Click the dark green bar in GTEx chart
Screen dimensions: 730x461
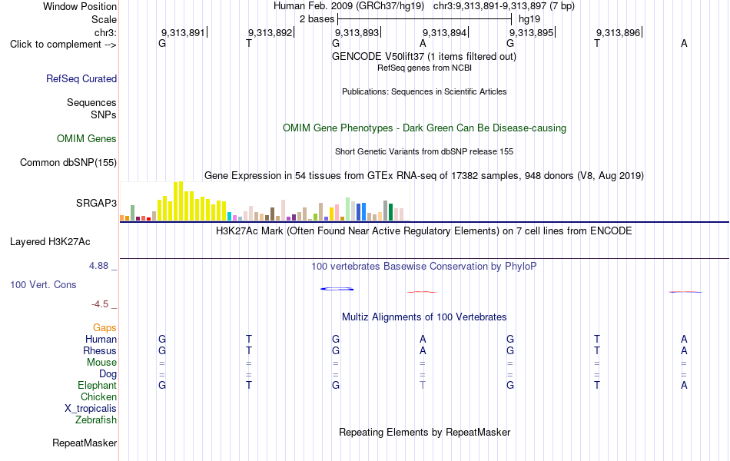(x=390, y=212)
